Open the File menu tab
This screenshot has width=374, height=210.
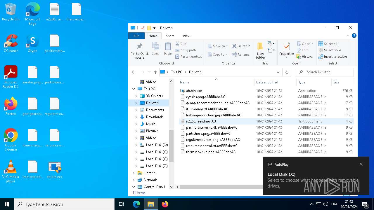pyautogui.click(x=136, y=36)
